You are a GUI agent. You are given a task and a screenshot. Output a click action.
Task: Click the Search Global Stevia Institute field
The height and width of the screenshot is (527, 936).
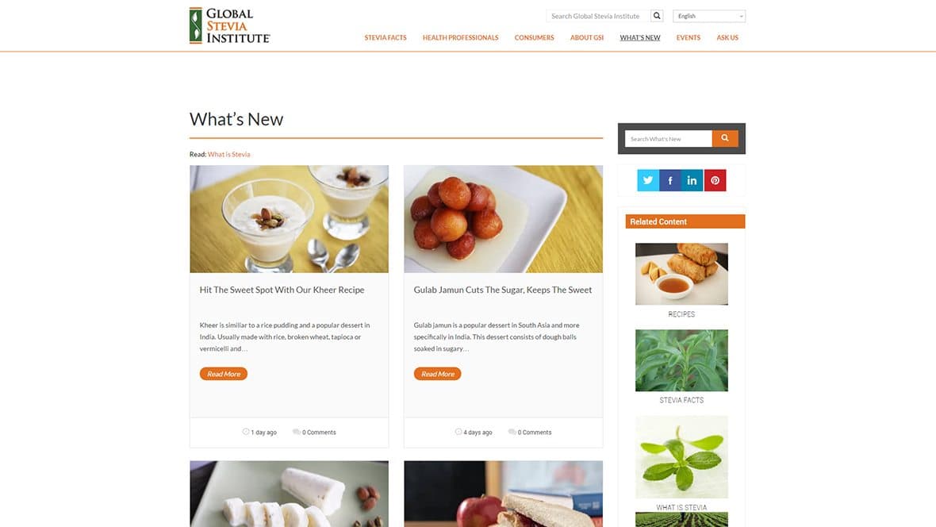point(597,16)
